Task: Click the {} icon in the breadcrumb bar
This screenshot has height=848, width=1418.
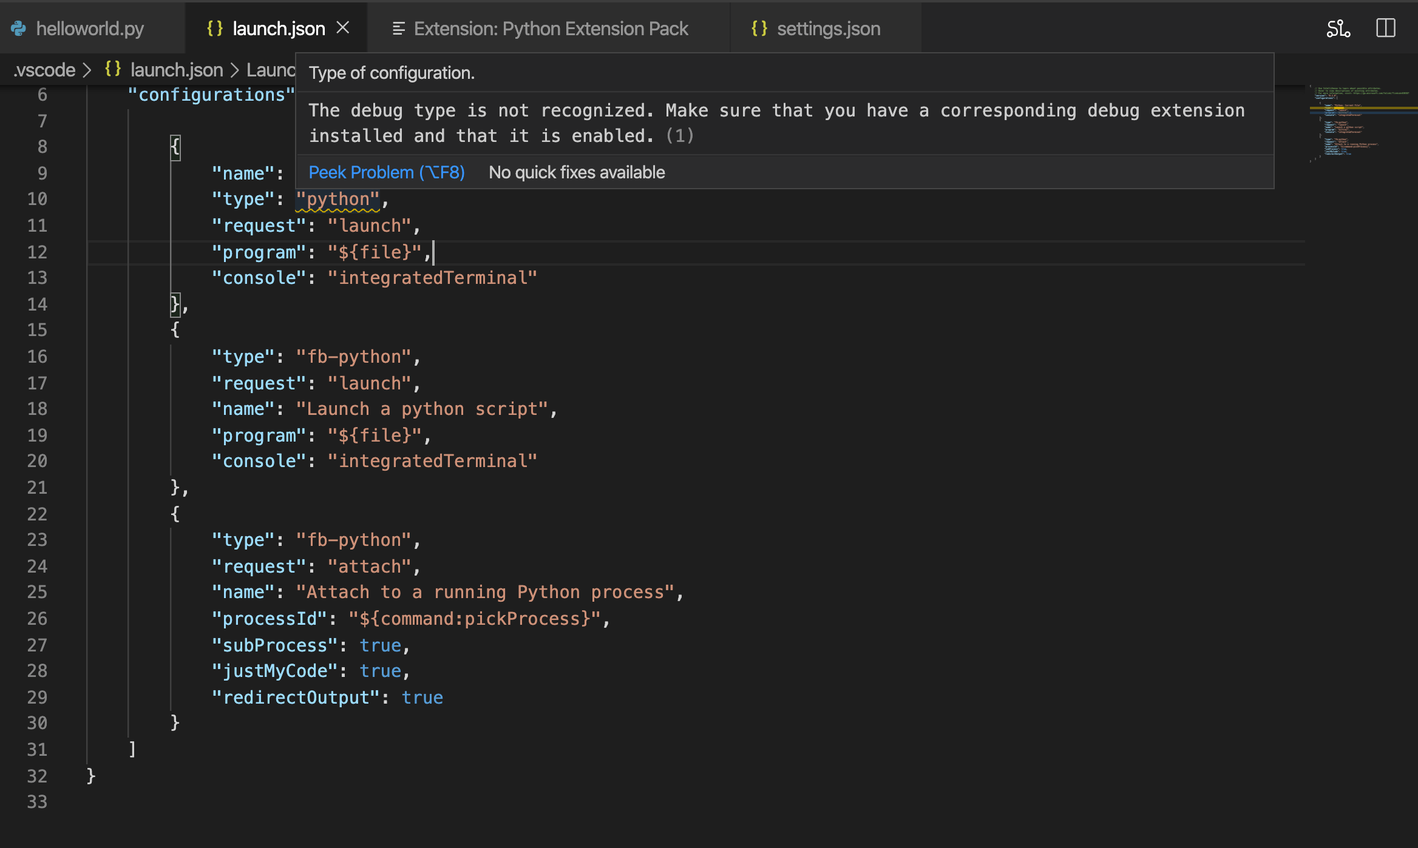Action: pyautogui.click(x=112, y=69)
